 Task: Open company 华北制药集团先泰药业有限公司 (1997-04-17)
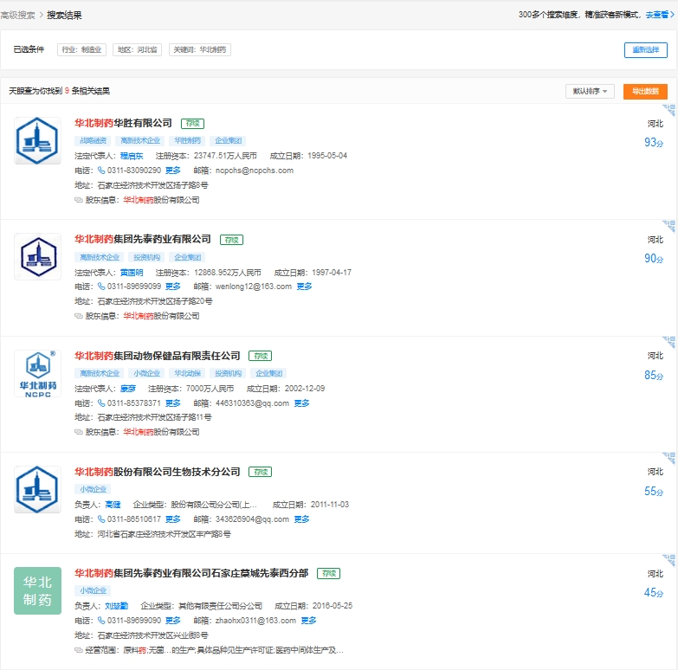[x=143, y=239]
